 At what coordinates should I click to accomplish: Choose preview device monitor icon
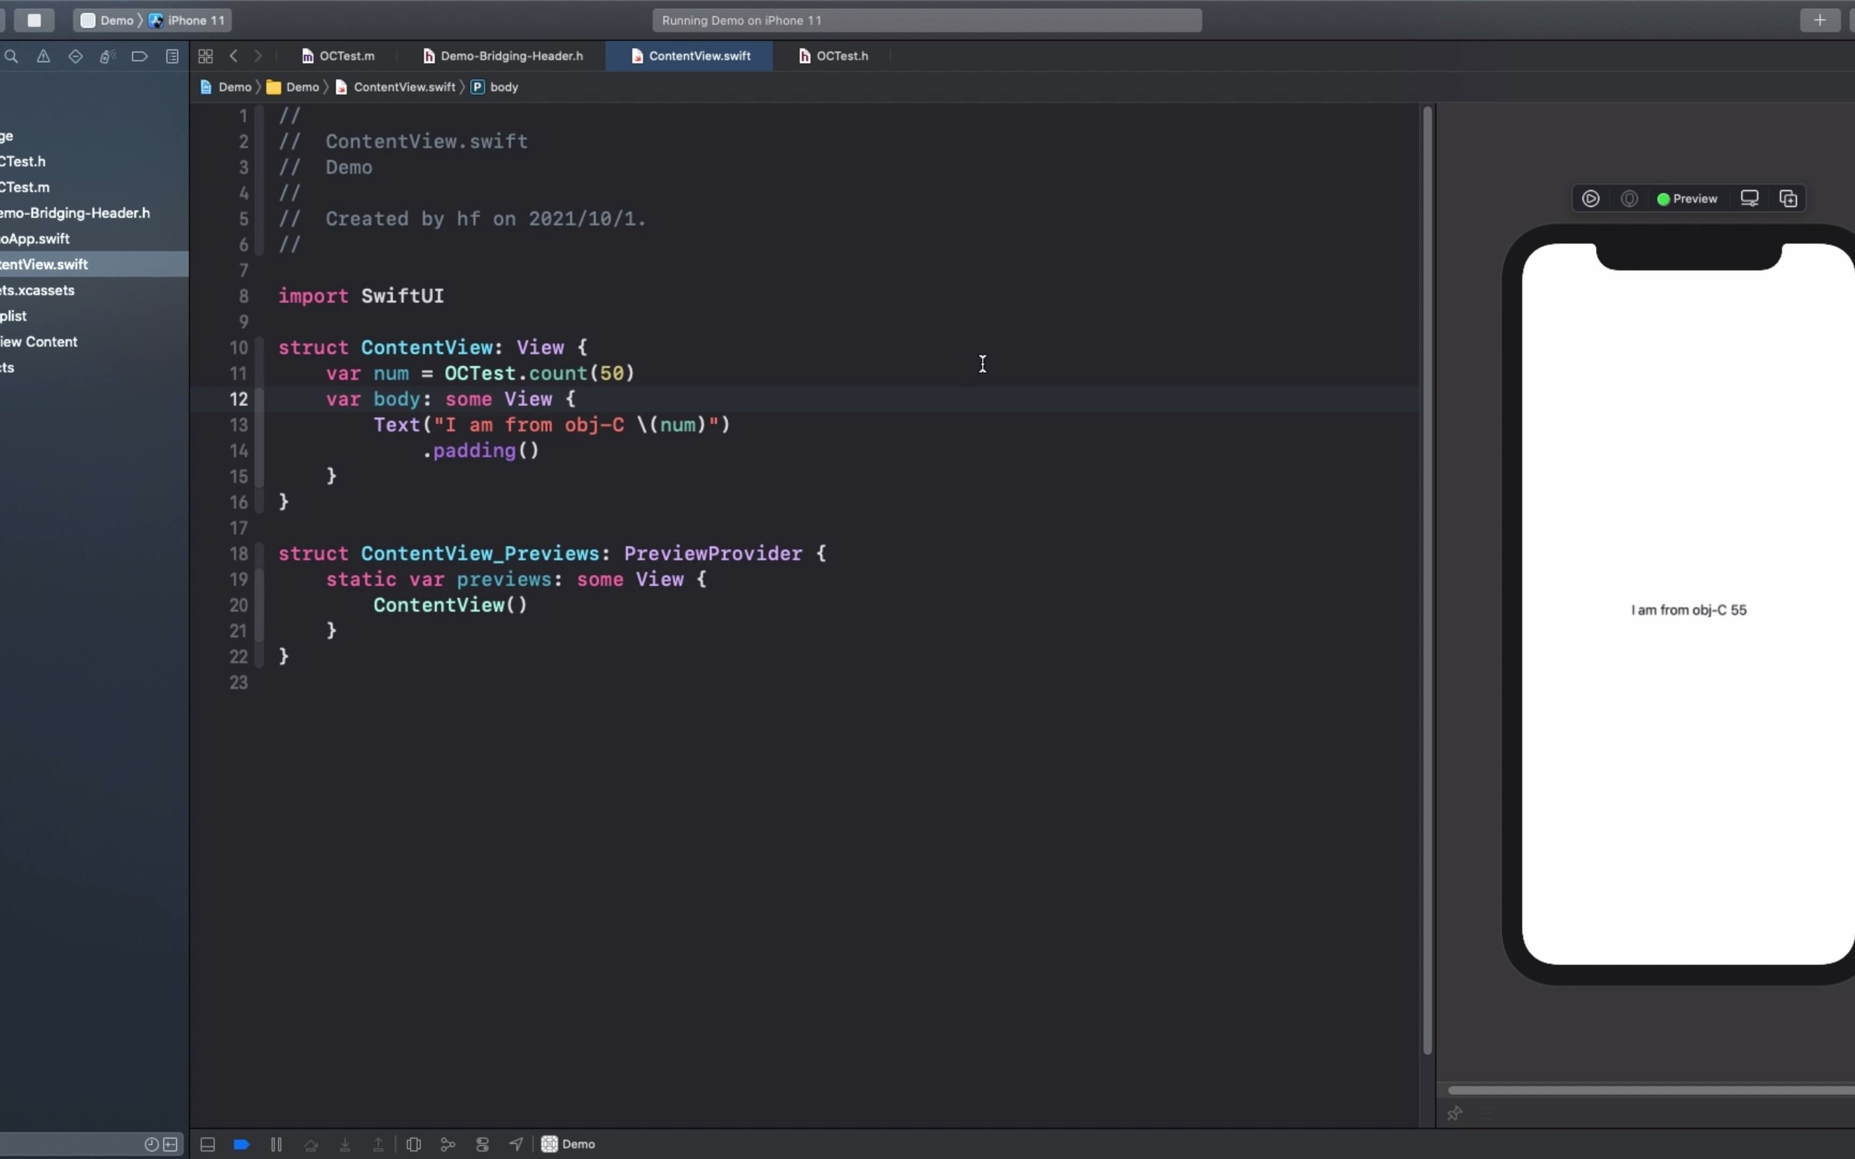1749,199
